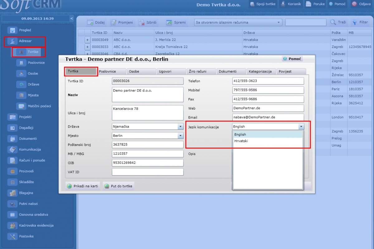Click the Poslovnice submenu icon
This screenshot has height=249, width=374.
click(21, 63)
